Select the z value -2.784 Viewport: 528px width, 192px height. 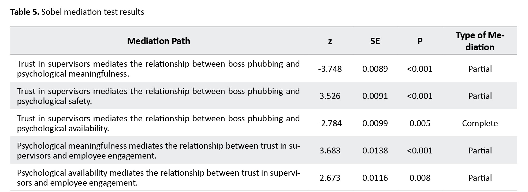(330, 123)
